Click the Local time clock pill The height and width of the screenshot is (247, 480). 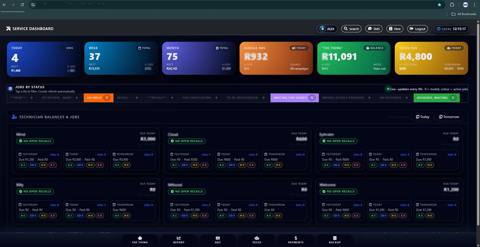(451, 29)
